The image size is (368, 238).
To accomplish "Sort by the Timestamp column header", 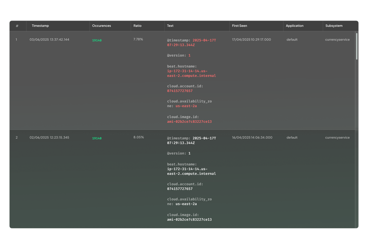I will point(40,26).
